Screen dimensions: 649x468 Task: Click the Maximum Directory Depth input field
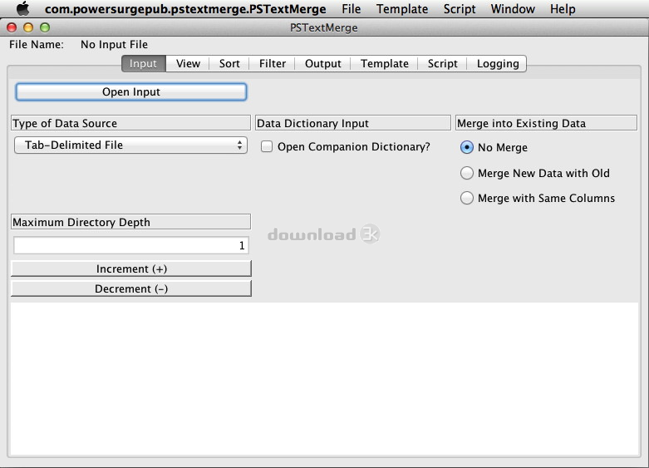click(x=130, y=246)
